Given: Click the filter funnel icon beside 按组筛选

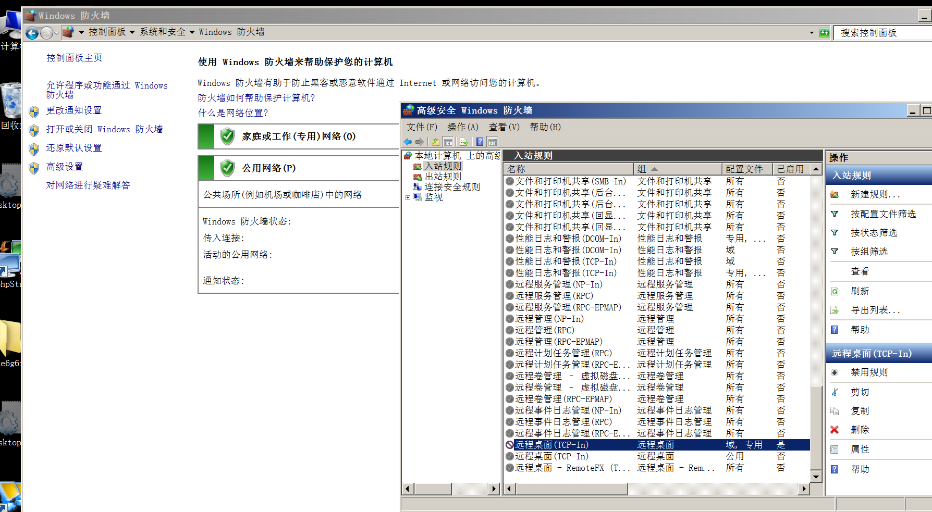Looking at the screenshot, I should coord(835,252).
